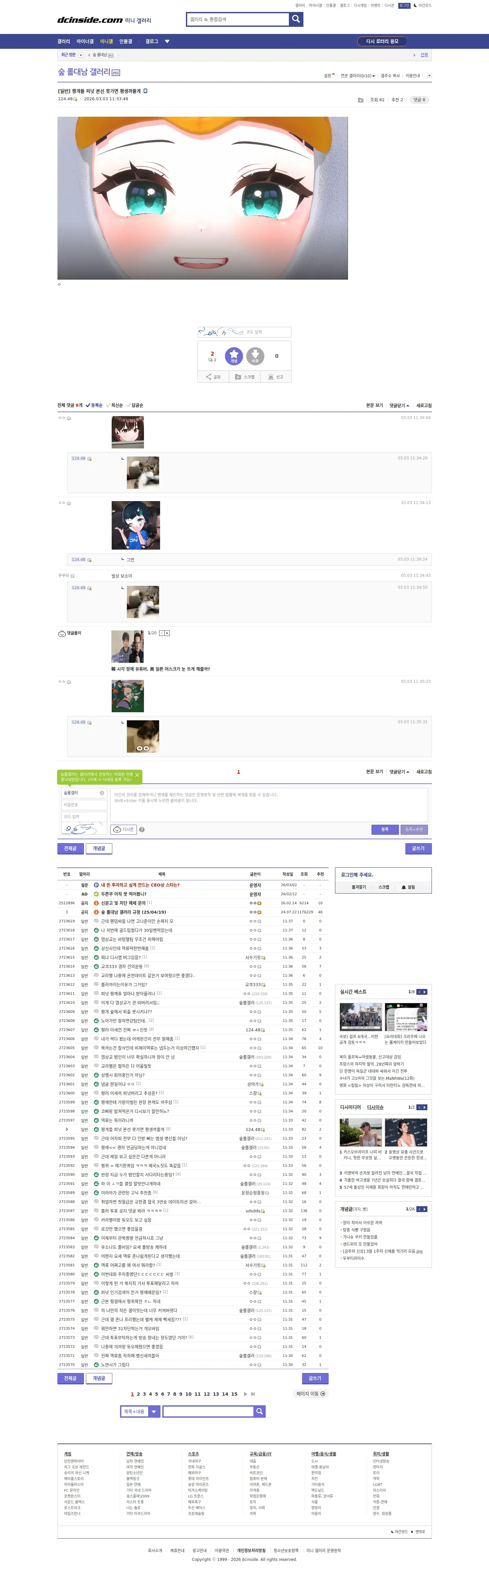The height and width of the screenshot is (1578, 489).
Task: Click the 댓글 8 button in post header
Action: [x=419, y=100]
